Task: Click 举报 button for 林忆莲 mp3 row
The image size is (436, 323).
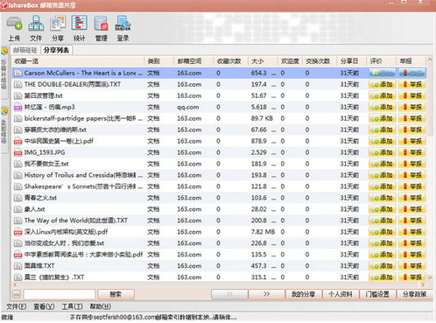Action: click(412, 108)
